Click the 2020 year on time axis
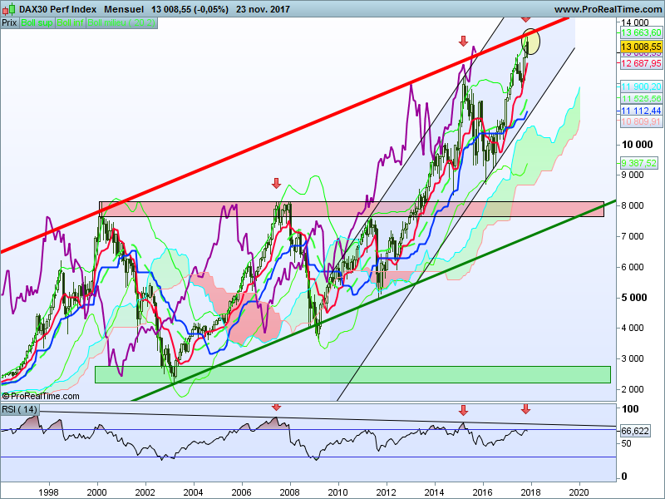The height and width of the screenshot is (499, 665). 579,492
